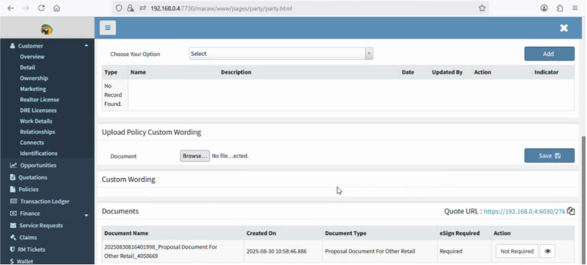Click the macaw parrot logo

click(47, 29)
